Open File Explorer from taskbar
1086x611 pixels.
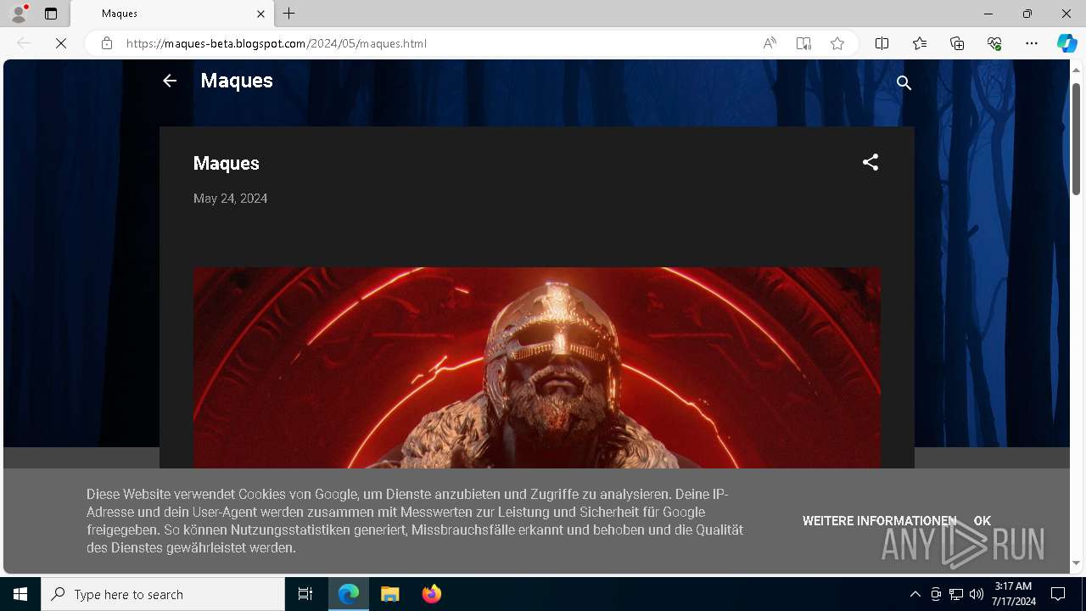click(x=389, y=594)
